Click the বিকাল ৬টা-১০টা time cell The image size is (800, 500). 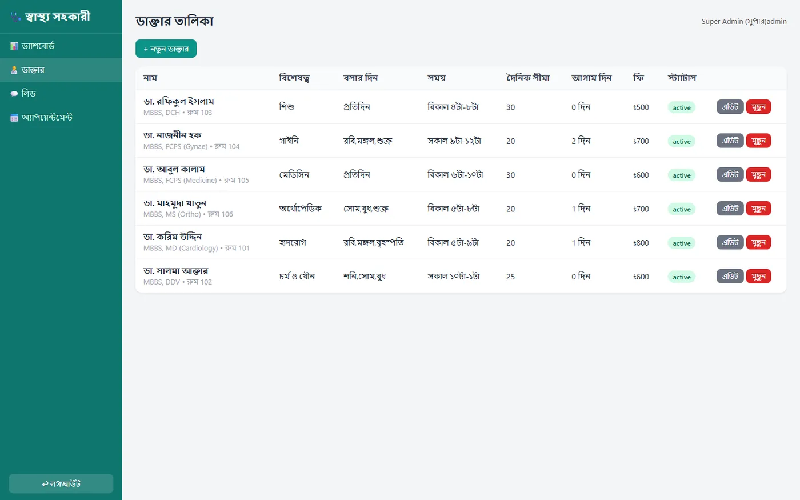point(455,175)
